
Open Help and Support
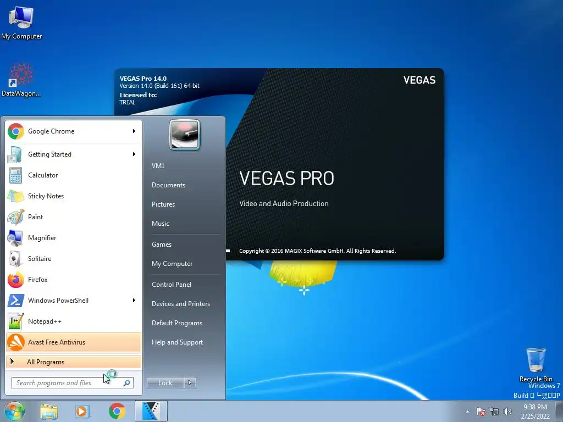(178, 342)
